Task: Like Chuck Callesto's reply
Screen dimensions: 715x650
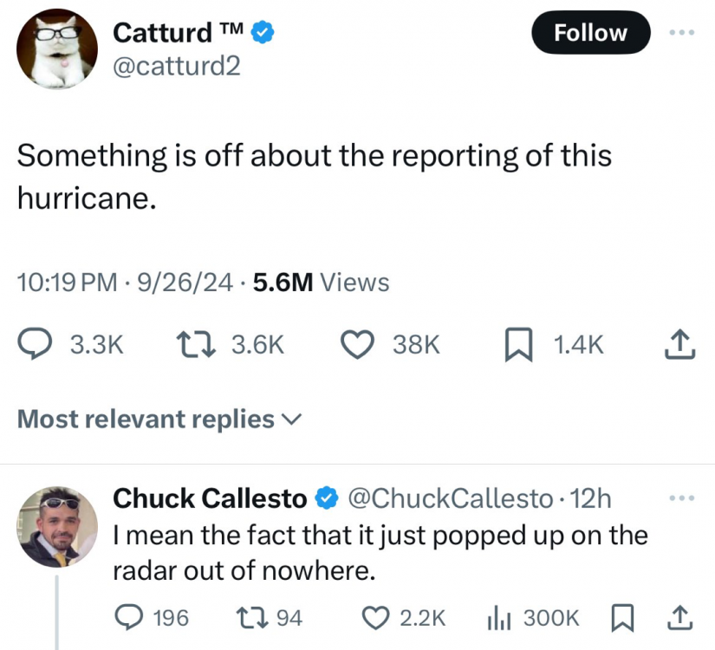Action: click(375, 617)
